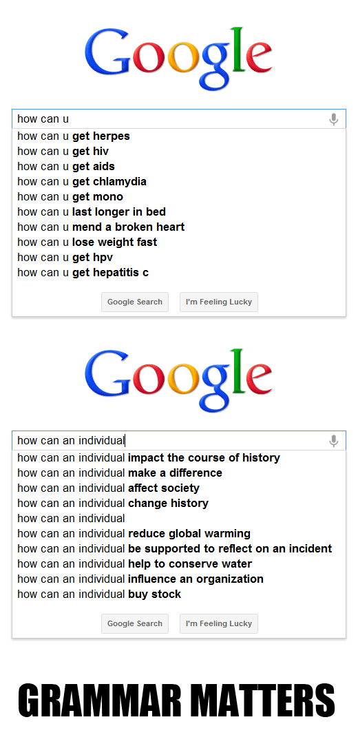358x735 pixels.
Task: Click I'm Feeling Lucky under second suggestions
Action: pos(219,623)
